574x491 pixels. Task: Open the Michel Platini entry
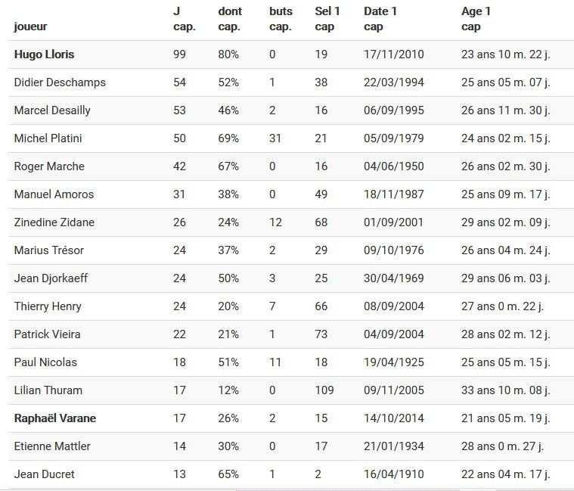47,138
